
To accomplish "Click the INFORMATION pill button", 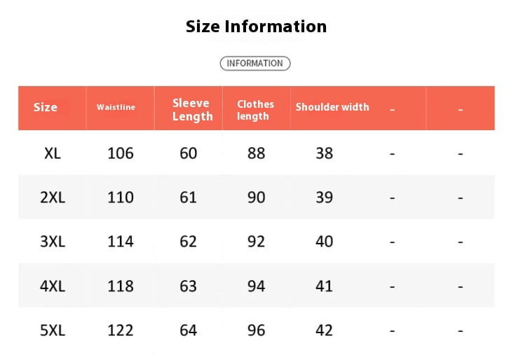I will [255, 64].
